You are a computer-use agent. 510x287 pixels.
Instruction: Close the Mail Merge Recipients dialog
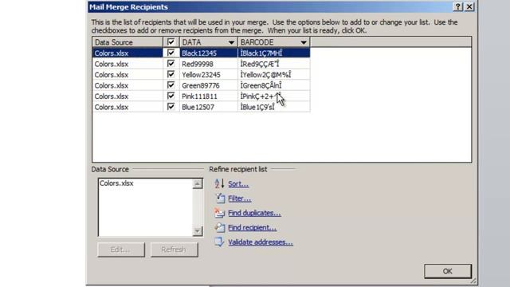(x=469, y=7)
